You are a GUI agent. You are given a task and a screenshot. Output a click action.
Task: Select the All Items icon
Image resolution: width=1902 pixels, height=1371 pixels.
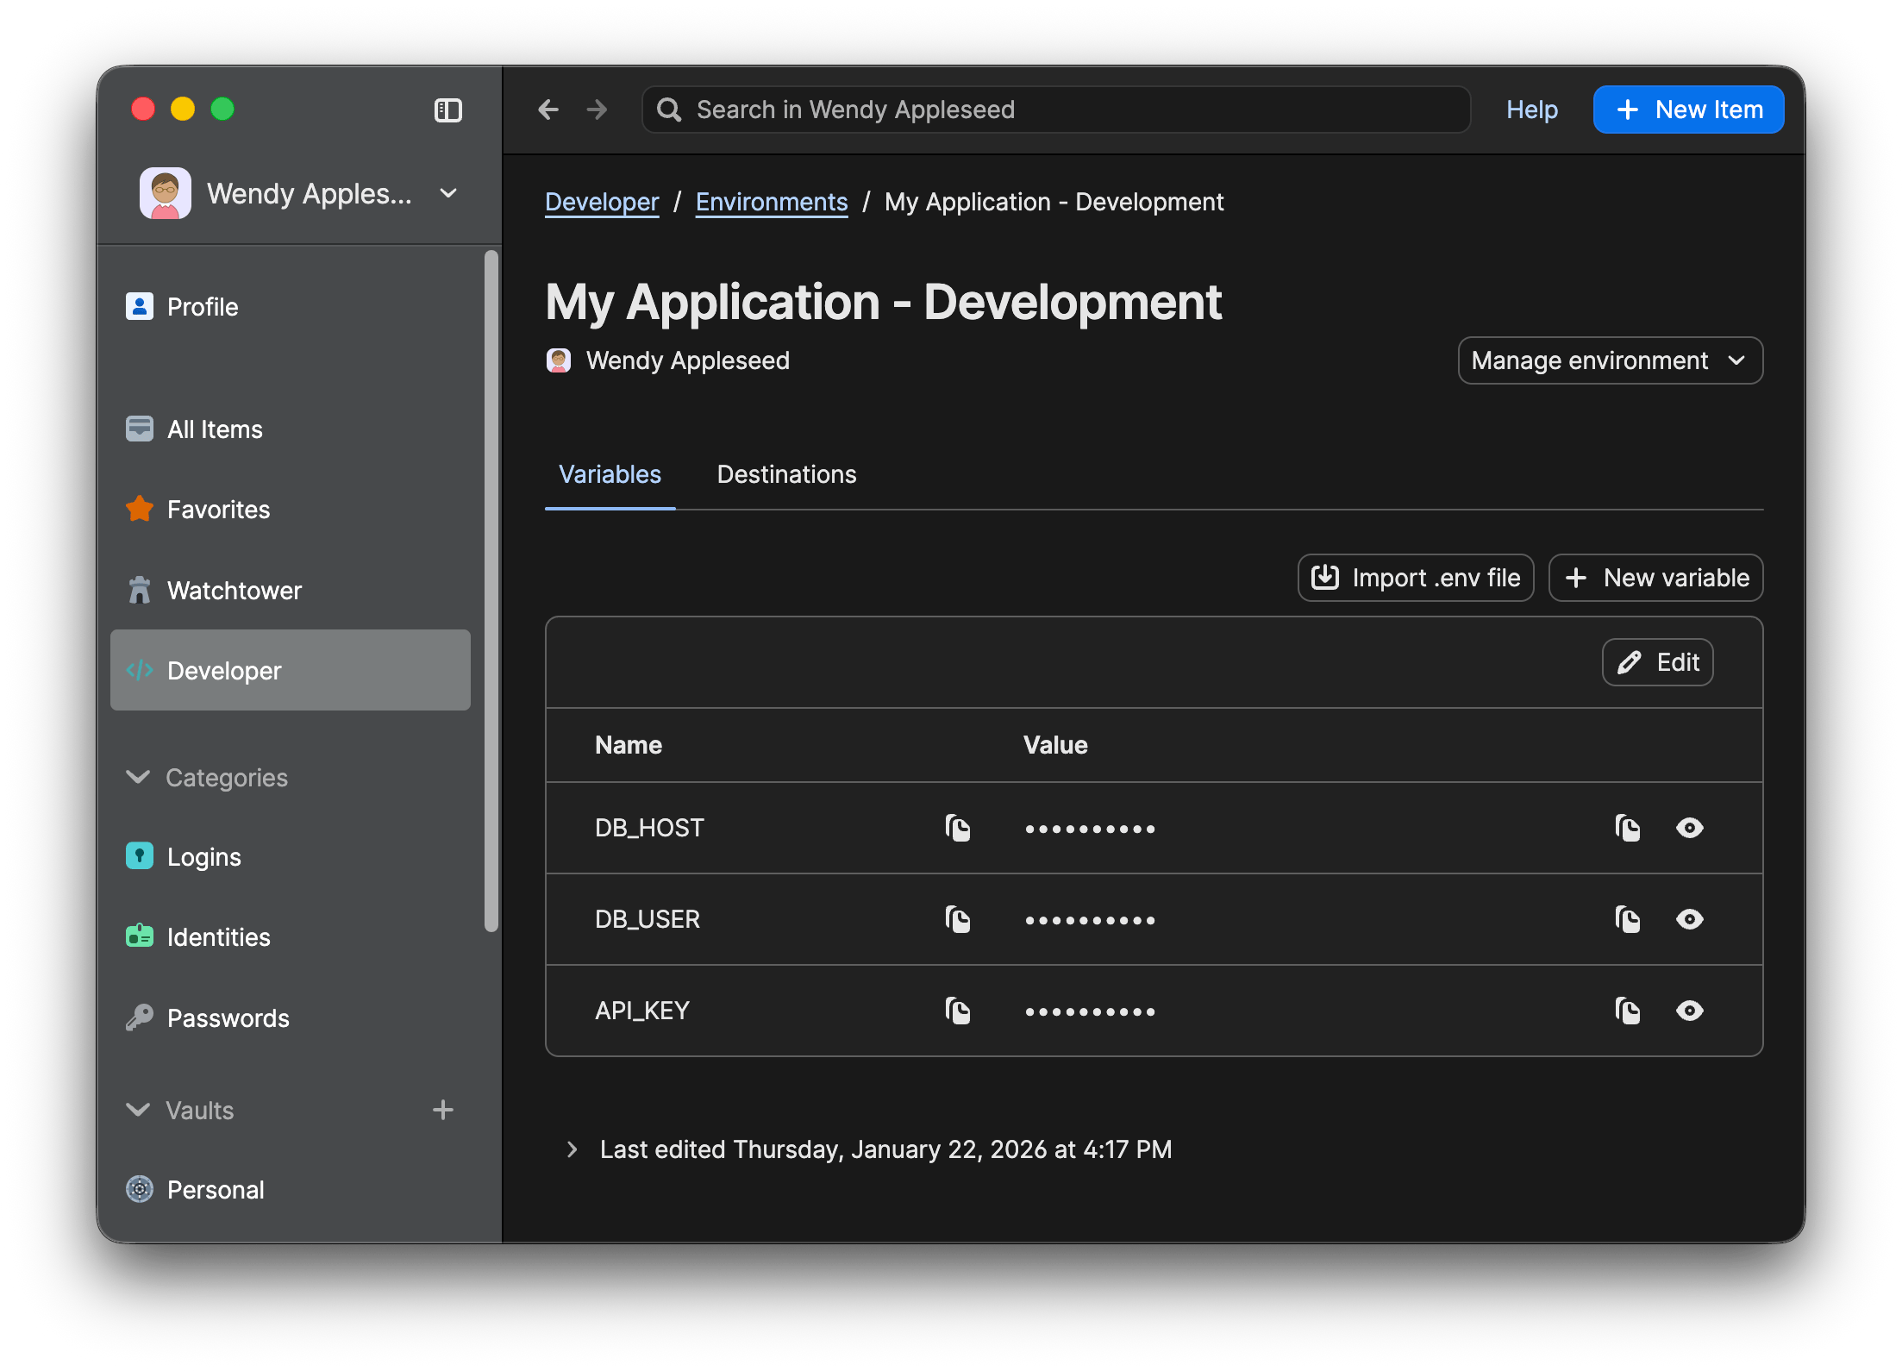tap(141, 429)
